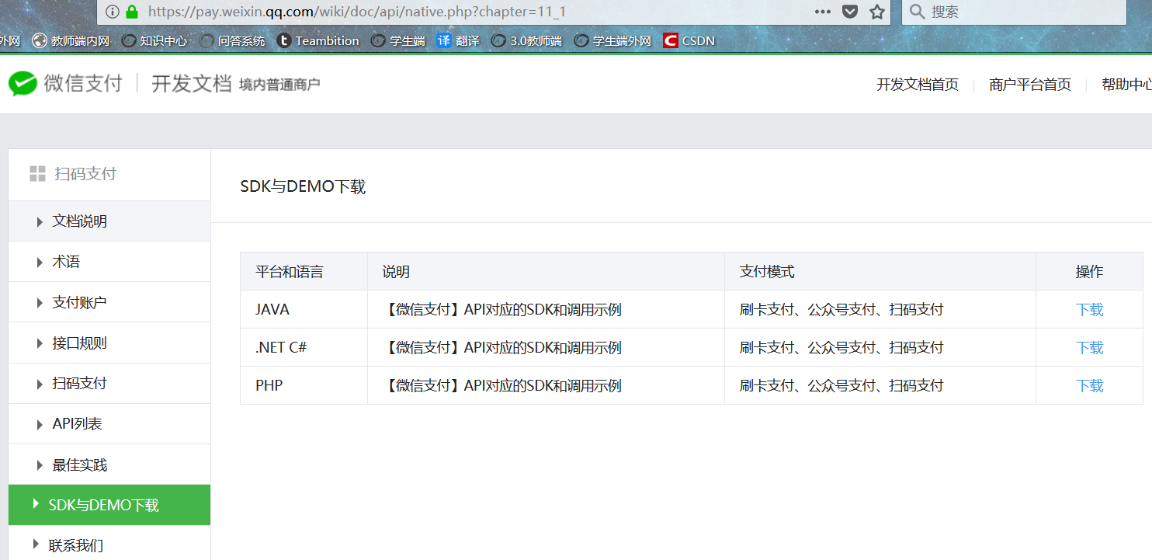Click the WeChat Pay logo

click(x=65, y=83)
